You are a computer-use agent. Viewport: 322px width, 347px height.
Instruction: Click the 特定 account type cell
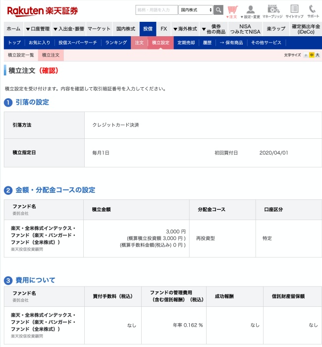click(x=267, y=238)
